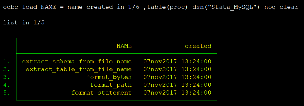Image resolution: width=304 pixels, height=106 pixels.
Task: Click row number 5 label
Action: click(x=6, y=93)
